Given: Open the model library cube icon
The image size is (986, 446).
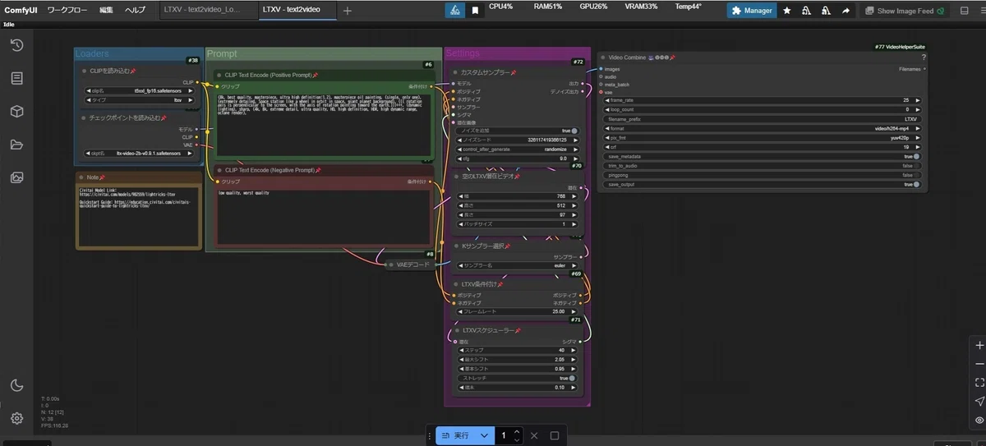Looking at the screenshot, I should [x=16, y=112].
